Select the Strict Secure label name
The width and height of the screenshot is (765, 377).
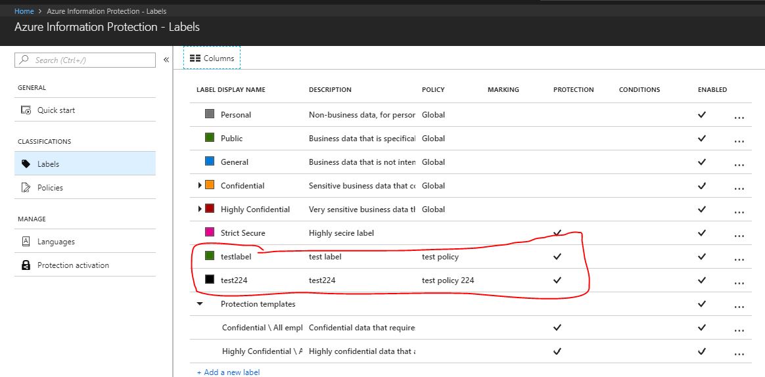(243, 233)
